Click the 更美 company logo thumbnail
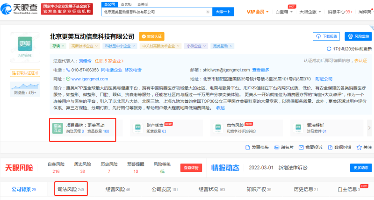 click(25, 47)
